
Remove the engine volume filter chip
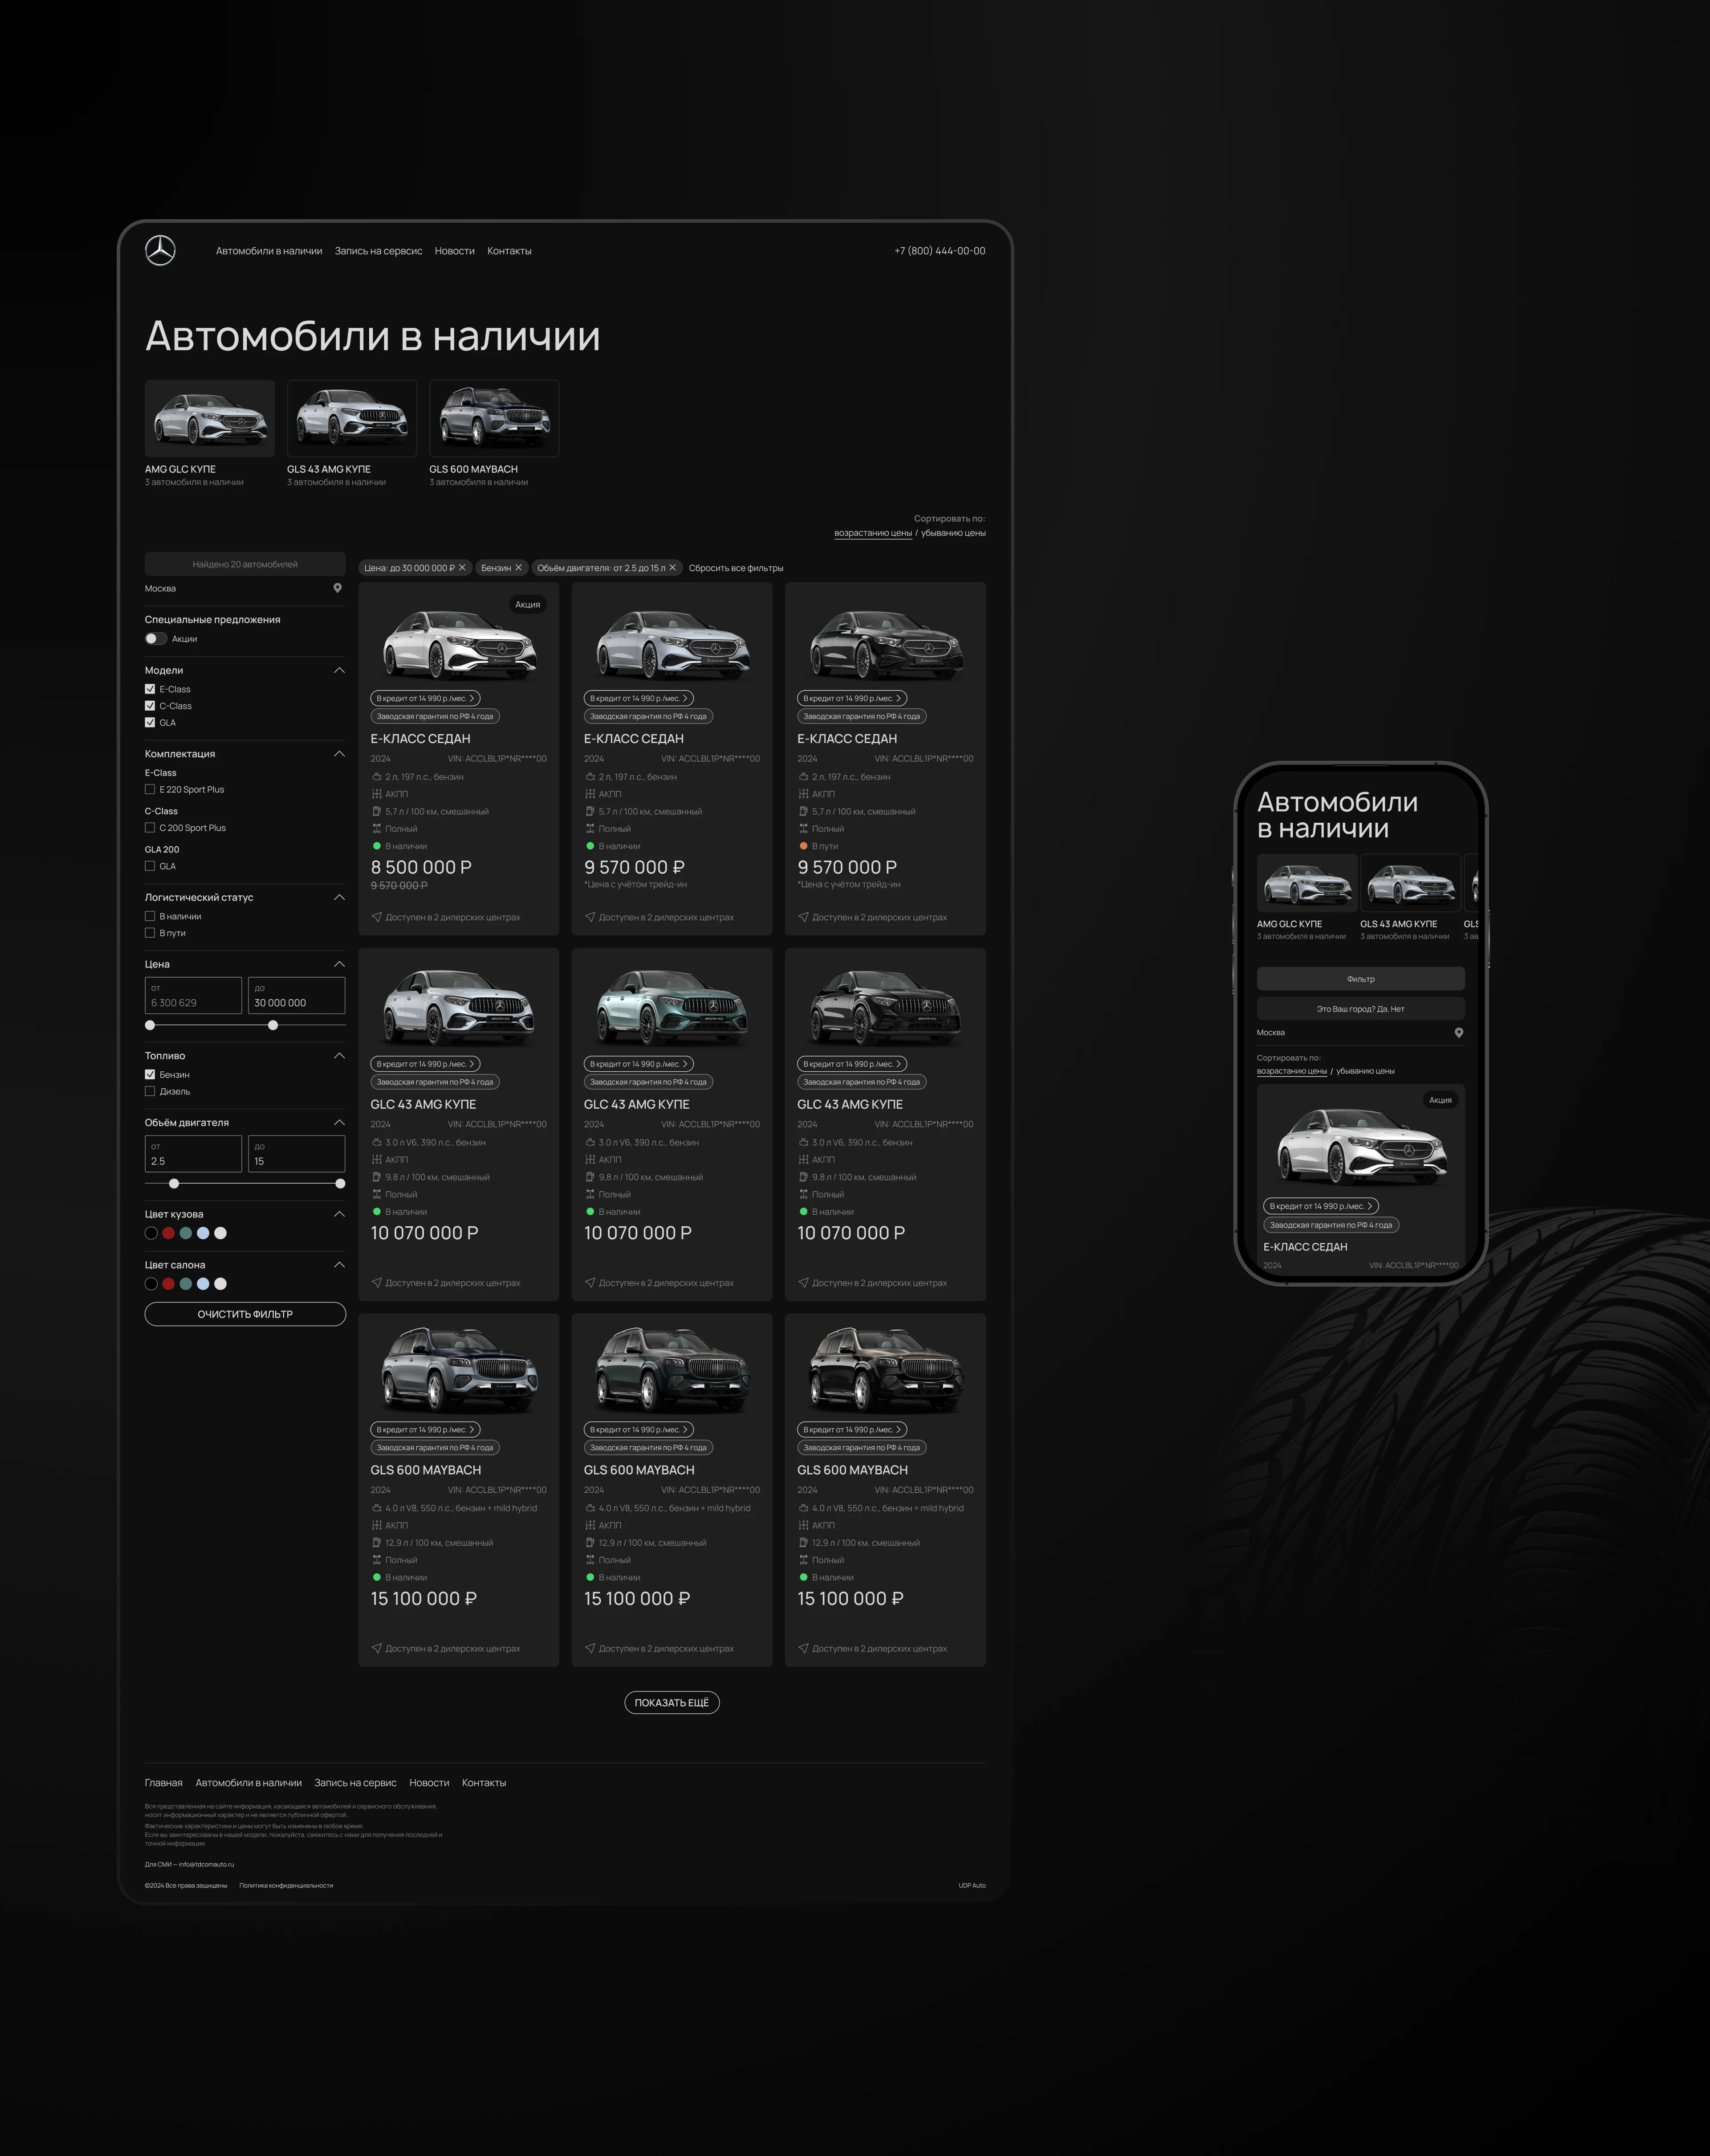tap(674, 568)
